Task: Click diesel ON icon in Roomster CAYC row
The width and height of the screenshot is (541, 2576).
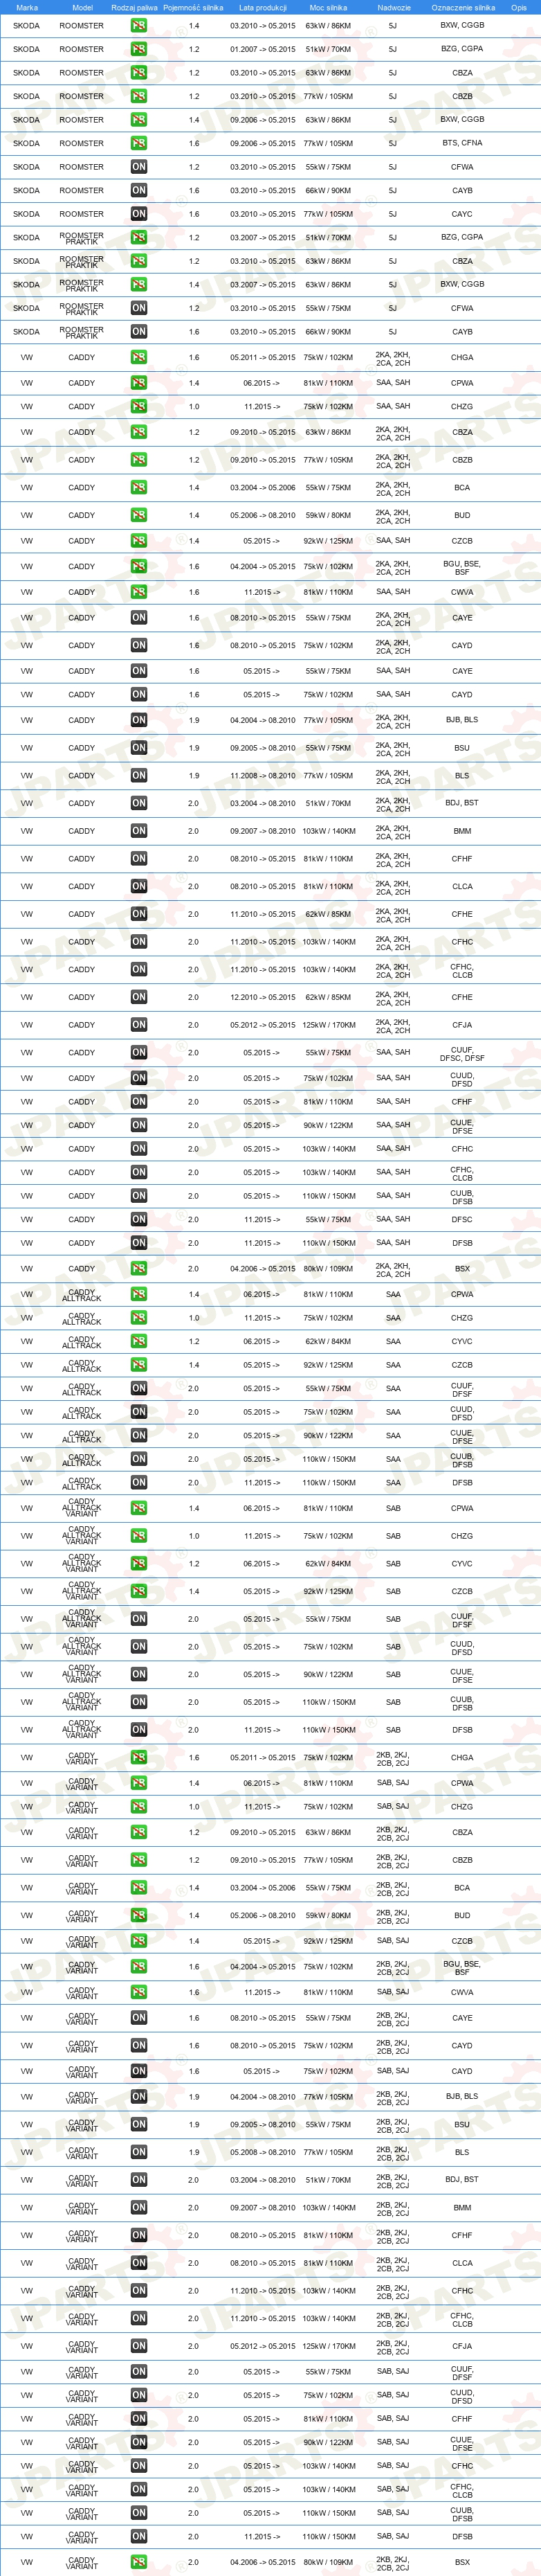Action: point(139,214)
